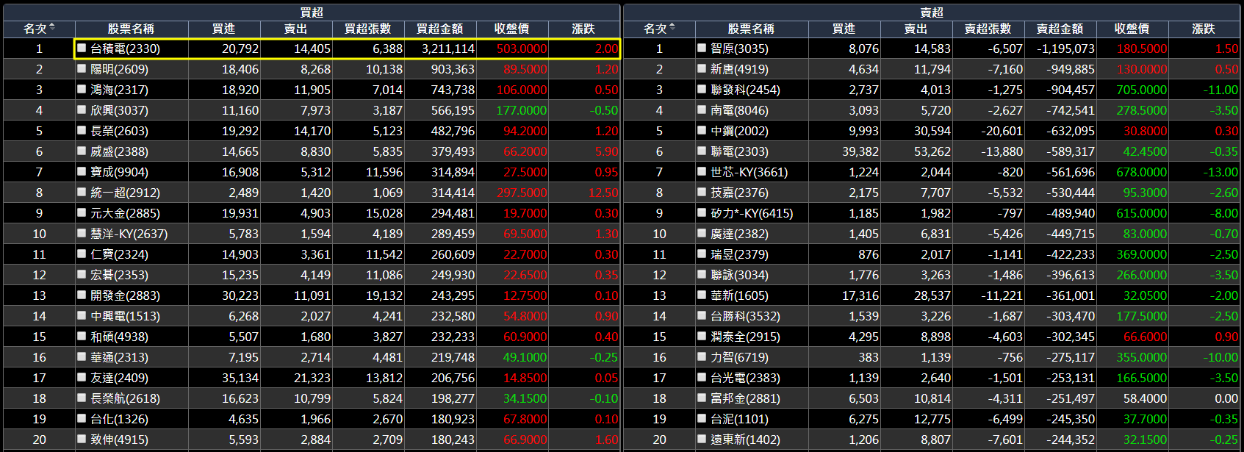Viewport: 1244px width, 452px height.
Task: Open stock 元大金(2885)
Action: (x=125, y=213)
